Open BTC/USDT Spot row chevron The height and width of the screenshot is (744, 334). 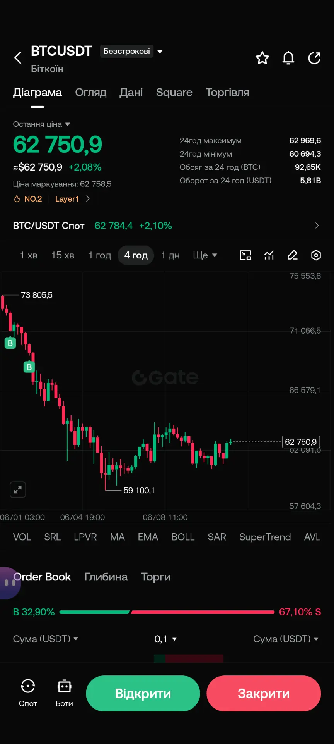pos(317,226)
